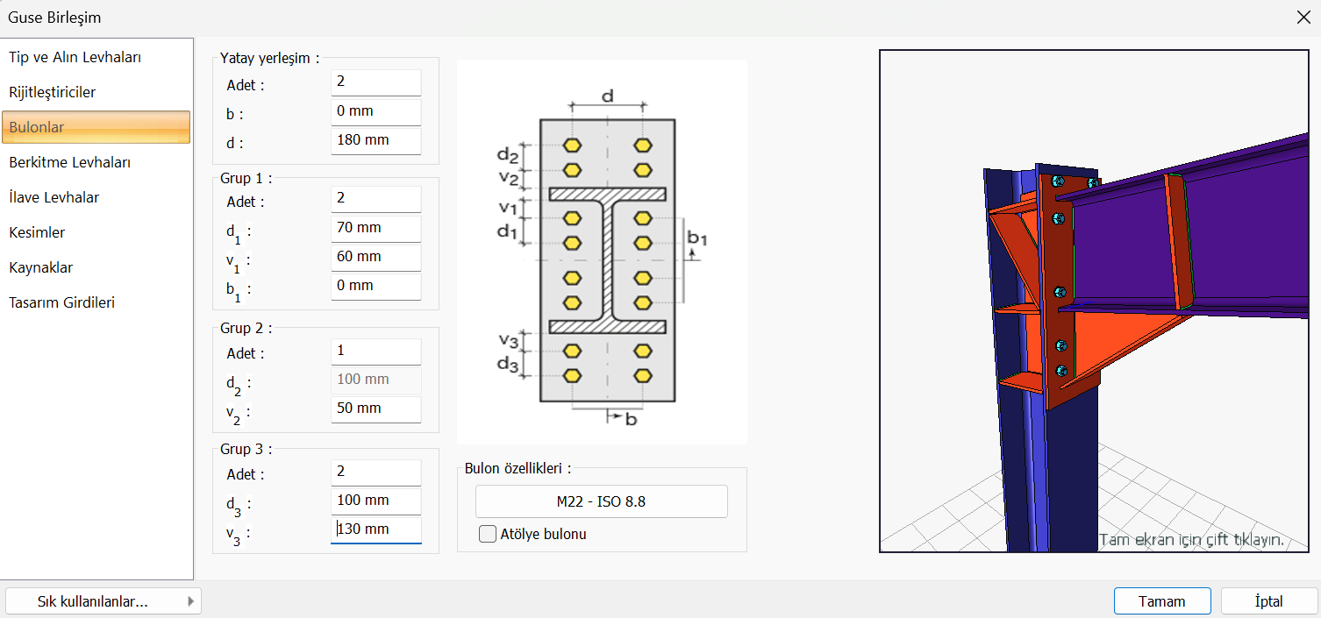Edit the Grup 1 v1 field with 60 mm
This screenshot has height=618, width=1321.
375,257
